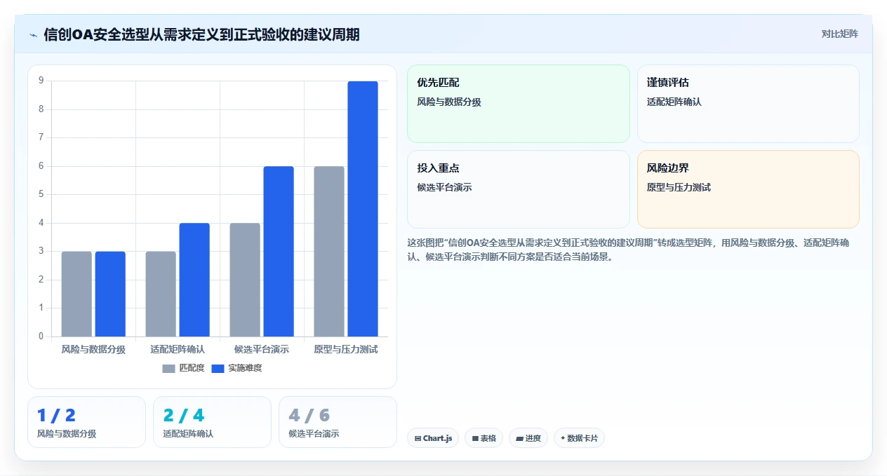Click the 2 / 4 stat card

click(x=212, y=422)
